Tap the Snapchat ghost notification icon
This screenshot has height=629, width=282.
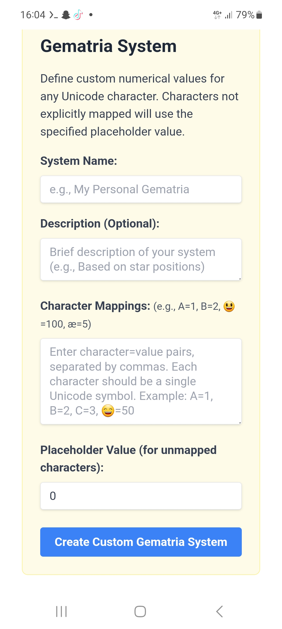[x=66, y=15]
